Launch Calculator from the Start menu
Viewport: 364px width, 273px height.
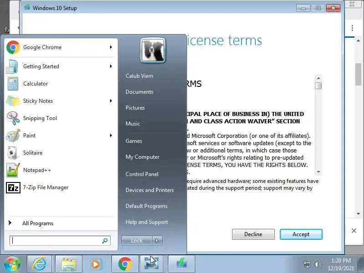(61, 84)
